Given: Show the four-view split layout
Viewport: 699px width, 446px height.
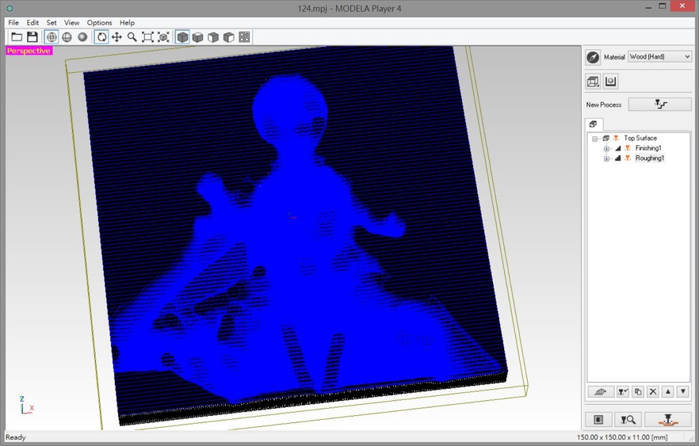Looking at the screenshot, I should 244,37.
